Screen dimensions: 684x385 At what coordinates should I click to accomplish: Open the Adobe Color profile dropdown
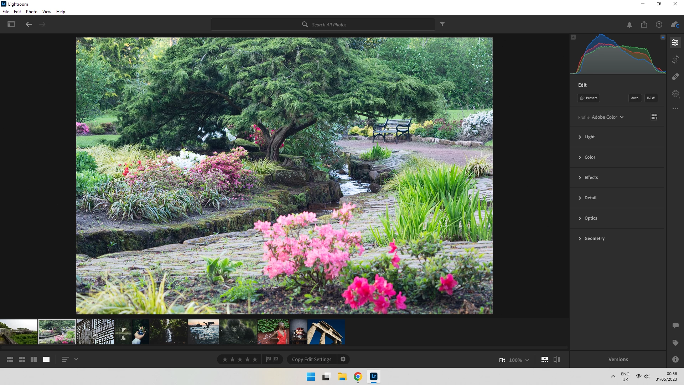tap(607, 117)
